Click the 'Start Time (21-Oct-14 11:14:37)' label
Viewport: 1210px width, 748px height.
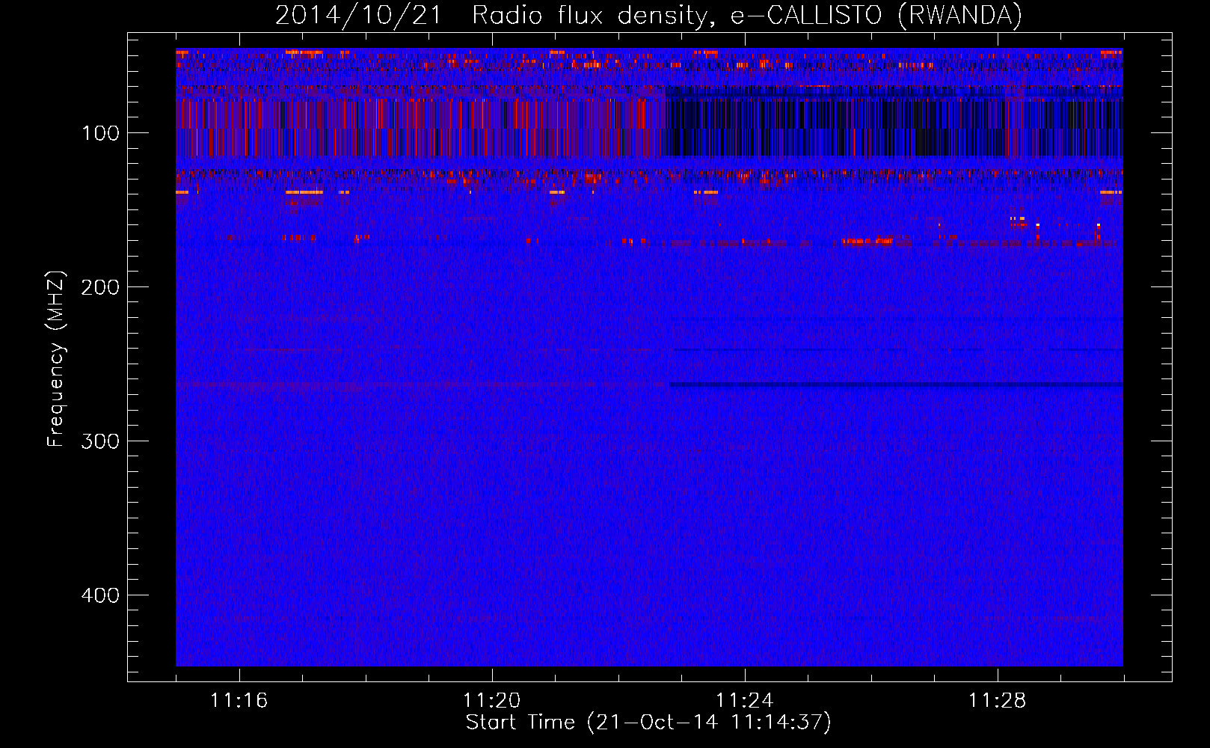click(x=648, y=723)
